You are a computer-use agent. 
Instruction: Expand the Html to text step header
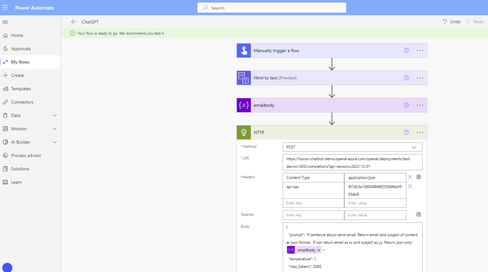tap(332, 78)
